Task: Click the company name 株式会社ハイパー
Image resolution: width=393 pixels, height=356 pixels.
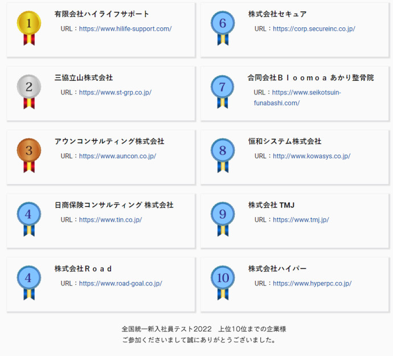Action: tap(277, 269)
